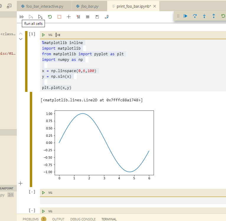Convert the second cell to Markdown via M↓

point(50,193)
